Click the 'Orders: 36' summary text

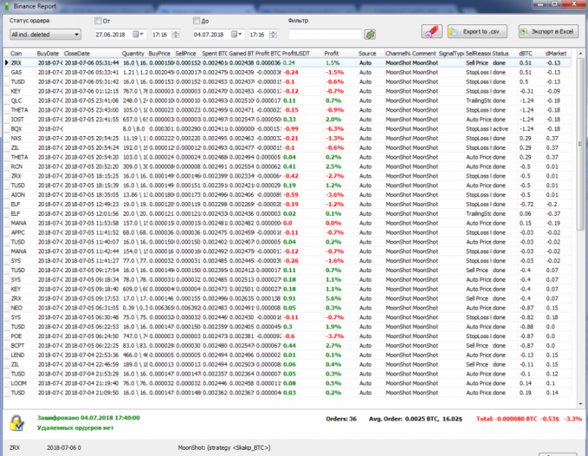pyautogui.click(x=341, y=419)
